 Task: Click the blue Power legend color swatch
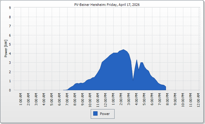click(95, 114)
